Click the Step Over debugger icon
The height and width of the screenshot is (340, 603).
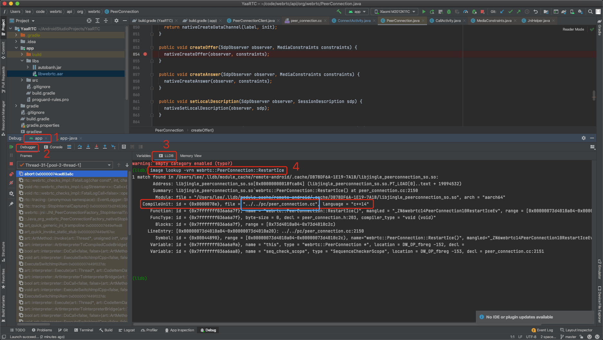[80, 147]
